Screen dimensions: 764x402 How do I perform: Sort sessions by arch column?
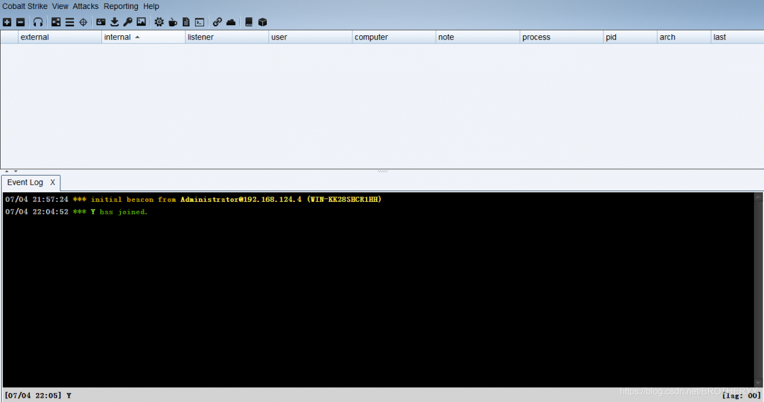click(684, 37)
